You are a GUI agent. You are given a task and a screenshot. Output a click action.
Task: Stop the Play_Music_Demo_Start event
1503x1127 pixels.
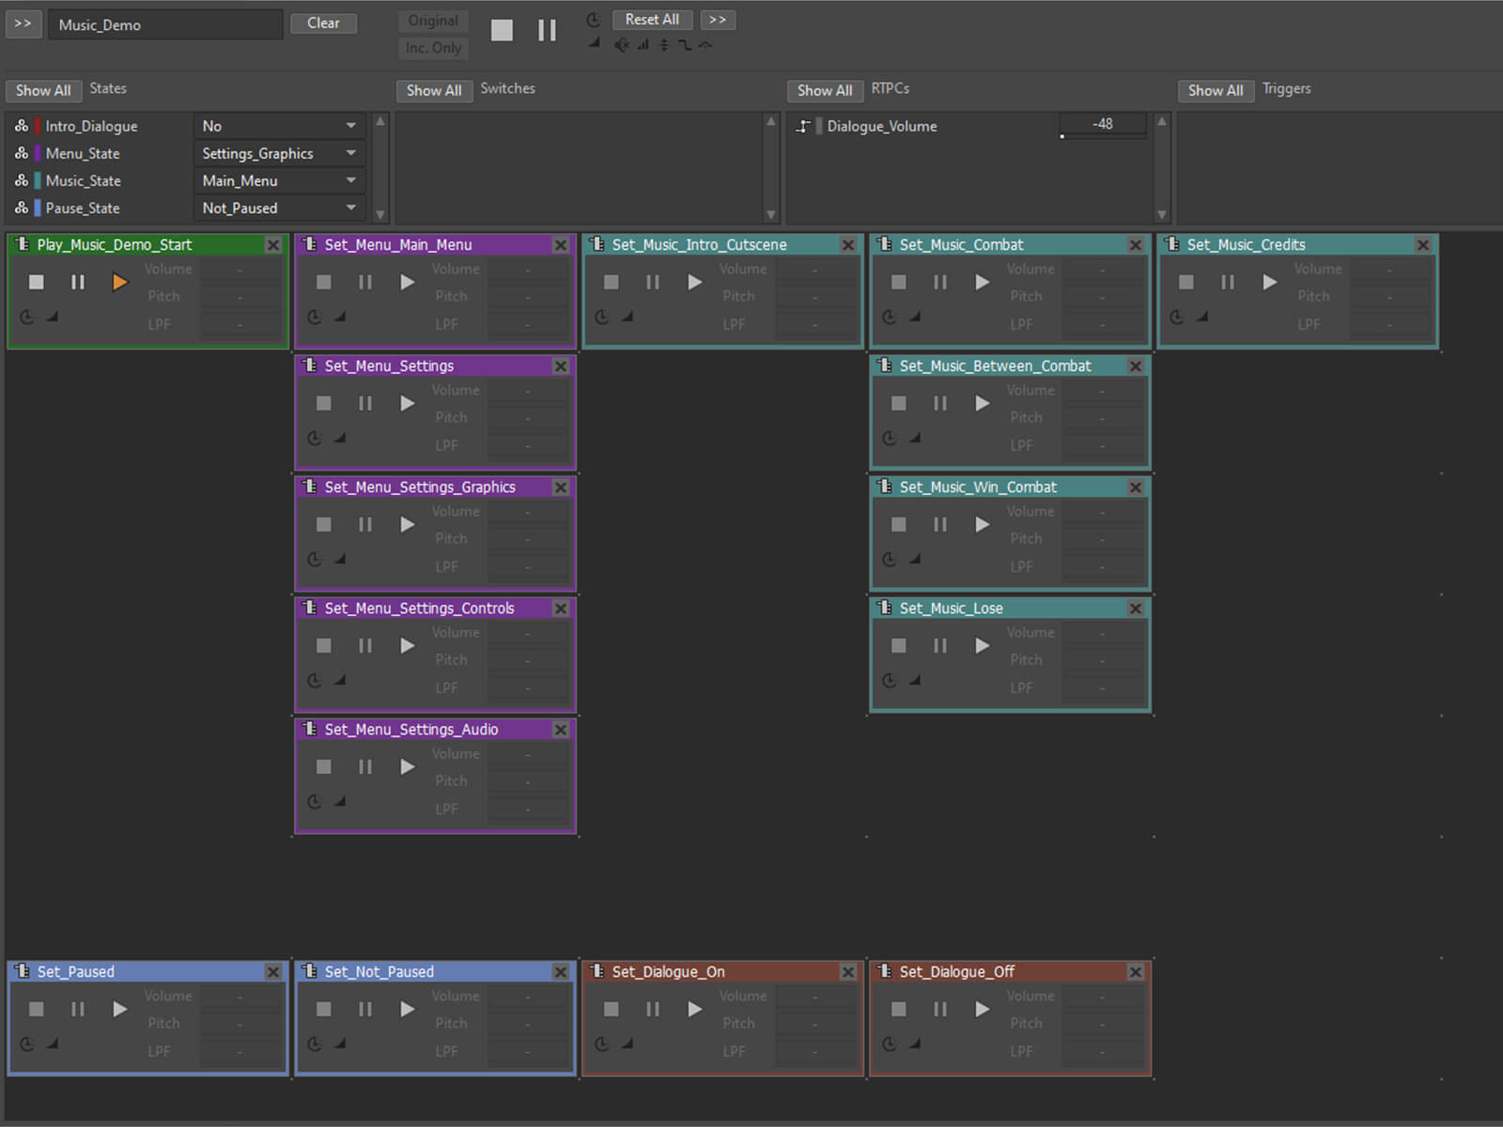click(37, 282)
